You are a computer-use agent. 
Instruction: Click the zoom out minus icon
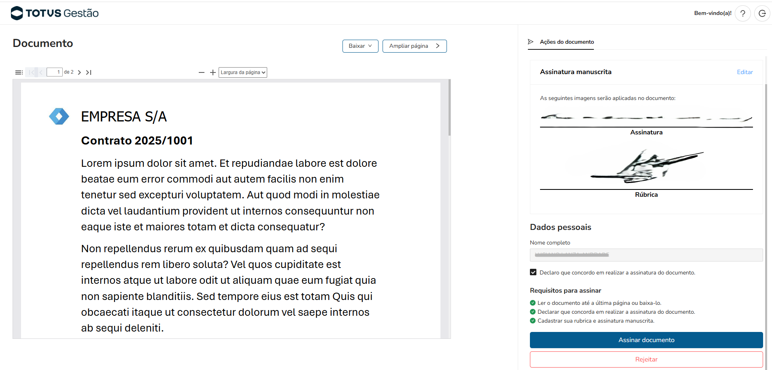tap(202, 72)
